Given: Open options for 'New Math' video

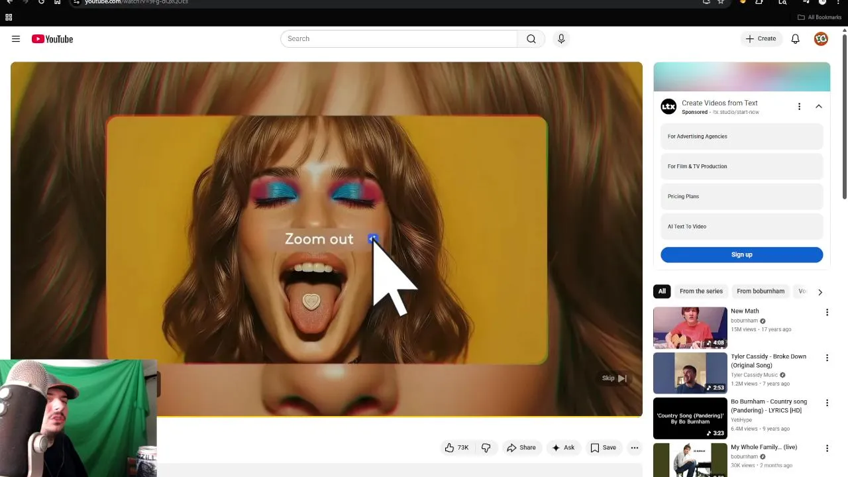Looking at the screenshot, I should click(x=827, y=313).
